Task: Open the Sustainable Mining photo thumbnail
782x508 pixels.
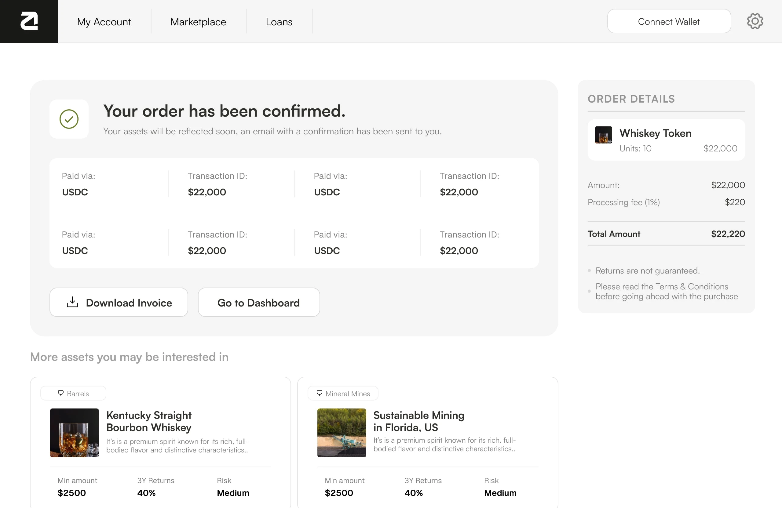Action: [x=342, y=433]
